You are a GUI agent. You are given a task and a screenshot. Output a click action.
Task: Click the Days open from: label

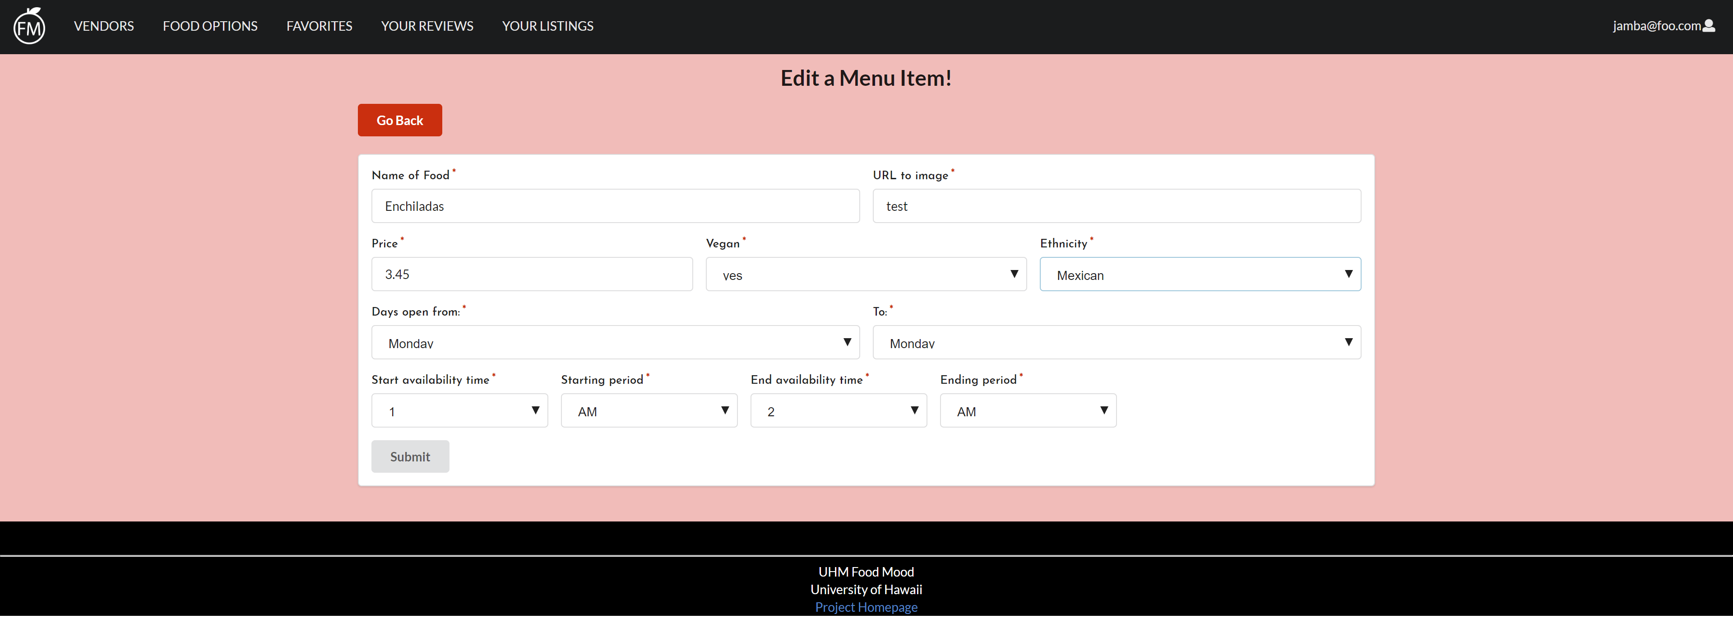416,312
